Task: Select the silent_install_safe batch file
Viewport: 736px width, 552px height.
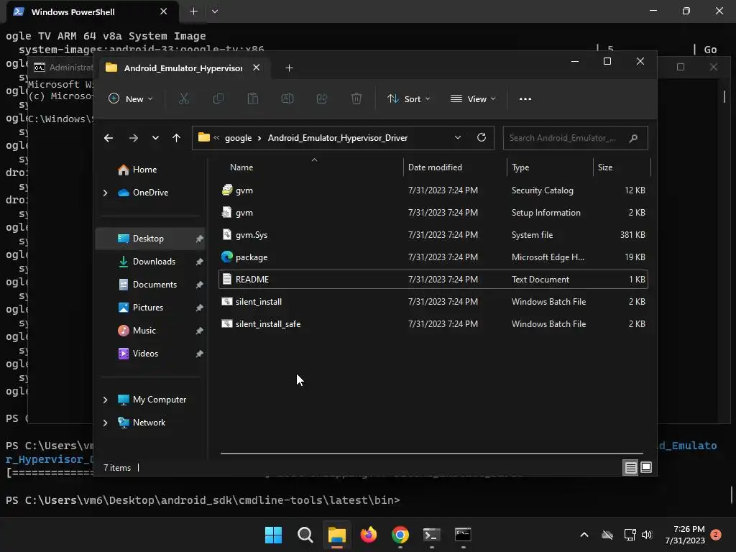Action: tap(432, 324)
